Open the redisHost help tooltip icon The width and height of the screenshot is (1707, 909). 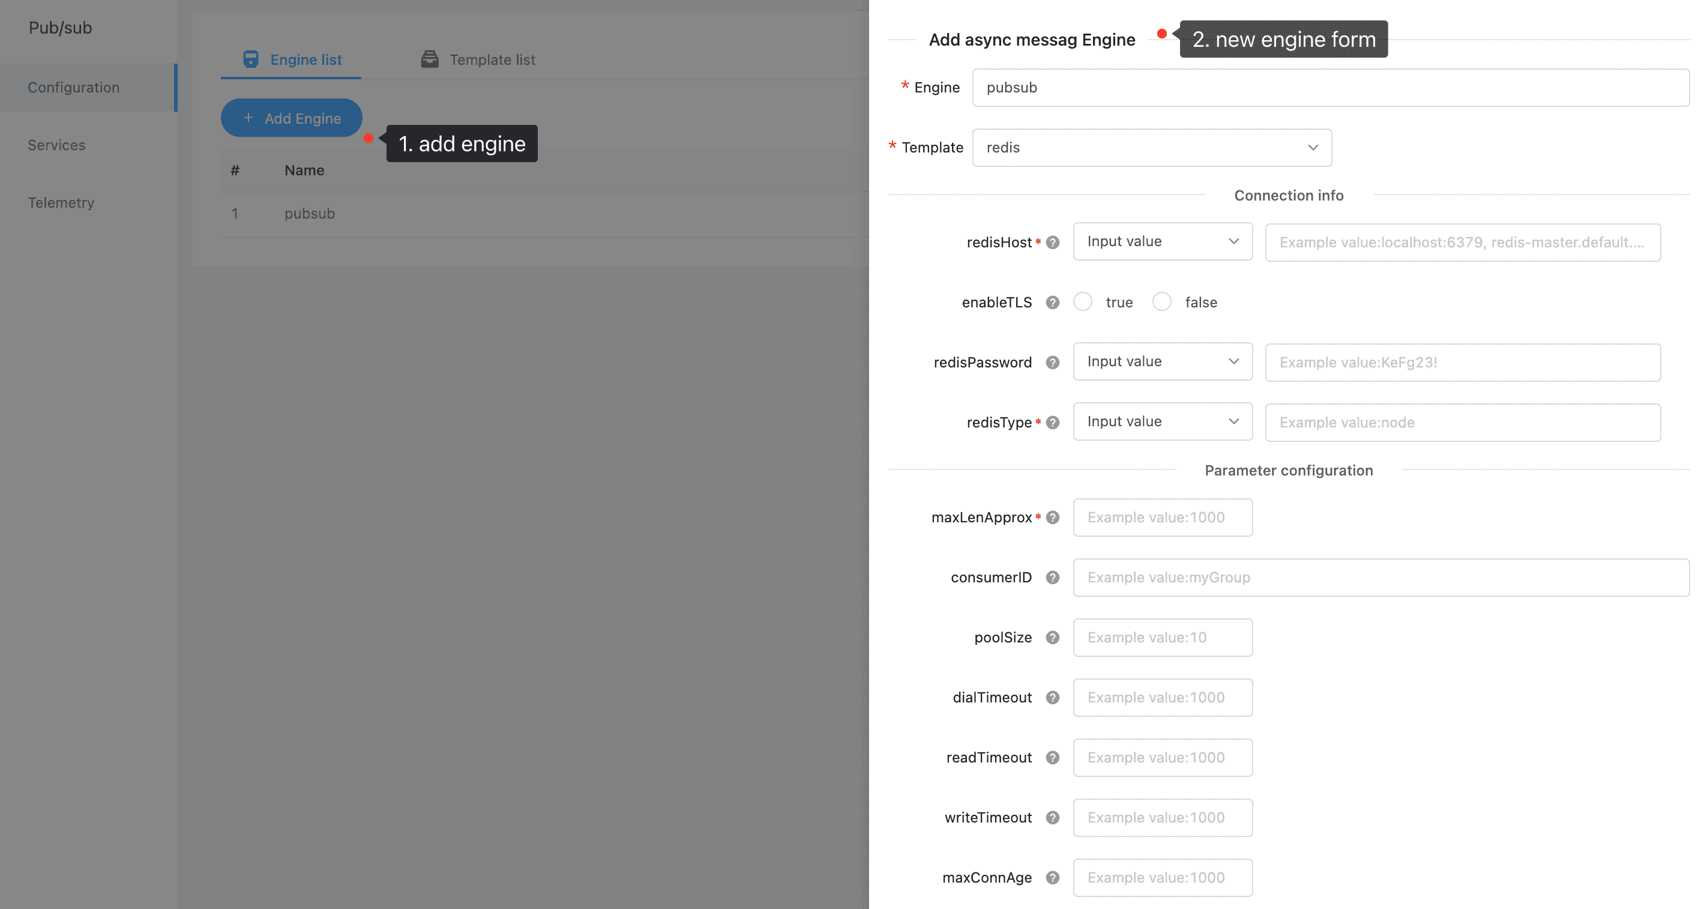click(1052, 243)
